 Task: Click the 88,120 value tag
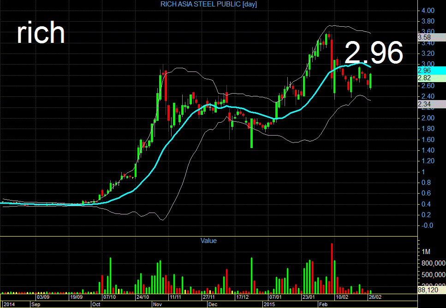[x=432, y=290]
